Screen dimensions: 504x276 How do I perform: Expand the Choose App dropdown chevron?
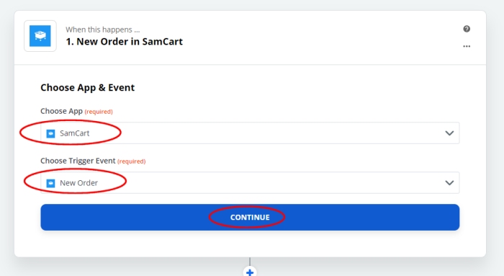point(449,133)
